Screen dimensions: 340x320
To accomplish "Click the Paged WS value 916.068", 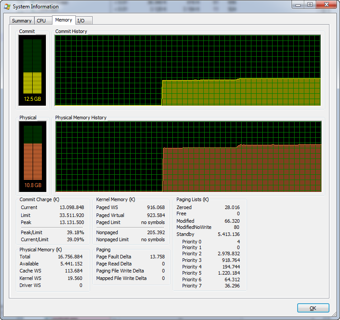I will 156,207.
